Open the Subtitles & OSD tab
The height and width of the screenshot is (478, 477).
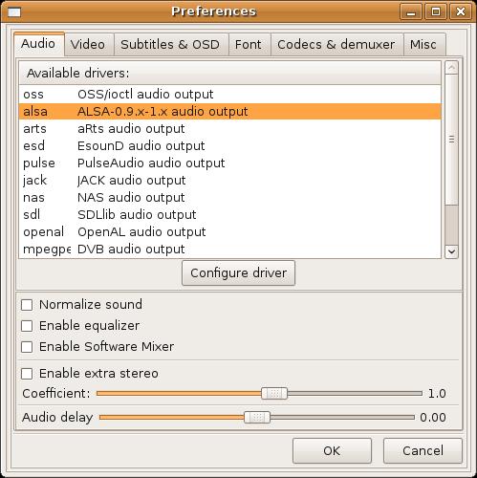[171, 44]
